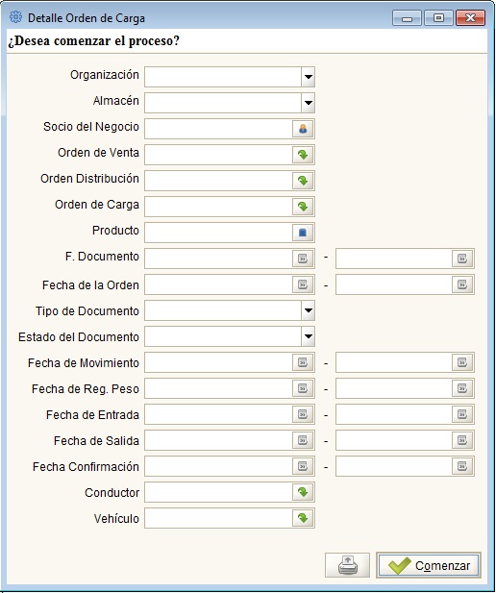Expand the Almacén dropdown
Viewport: 496px width, 593px height.
point(309,103)
